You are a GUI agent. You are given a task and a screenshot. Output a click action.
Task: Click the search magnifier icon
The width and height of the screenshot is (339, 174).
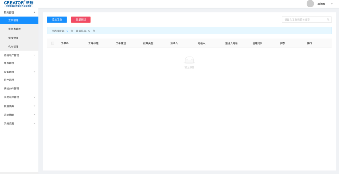point(328,20)
